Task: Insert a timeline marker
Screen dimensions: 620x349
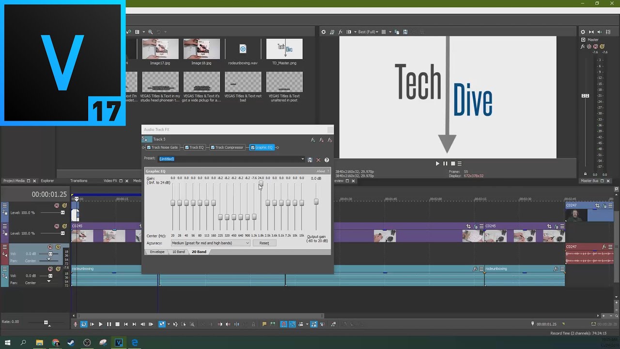Action: click(264, 324)
